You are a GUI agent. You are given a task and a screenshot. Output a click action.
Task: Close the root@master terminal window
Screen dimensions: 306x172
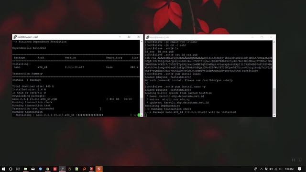138,37
